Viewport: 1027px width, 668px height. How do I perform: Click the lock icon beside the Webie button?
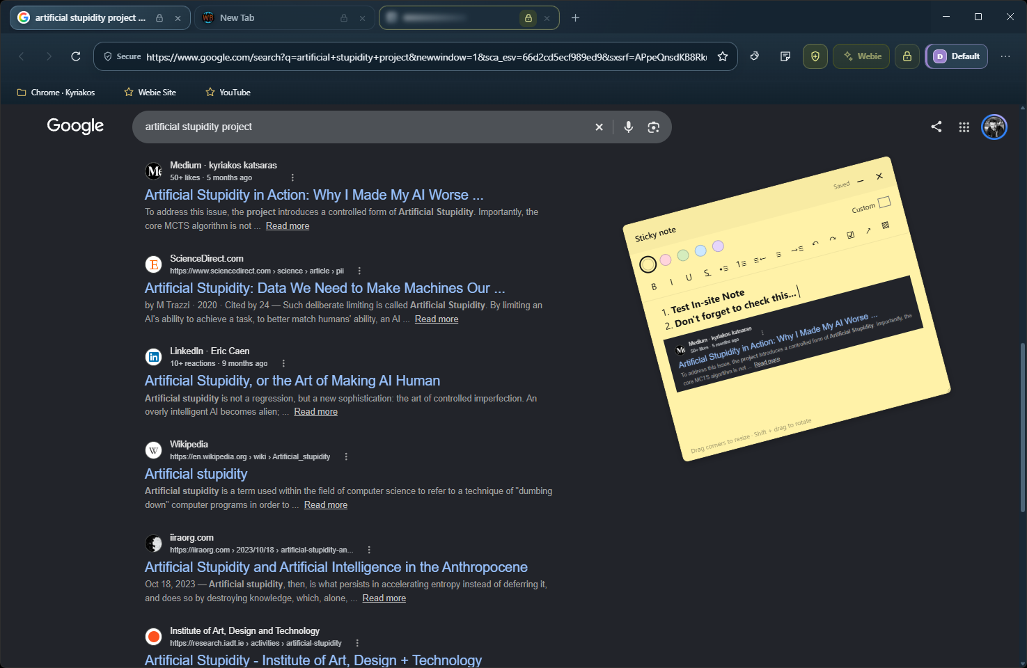click(x=907, y=56)
